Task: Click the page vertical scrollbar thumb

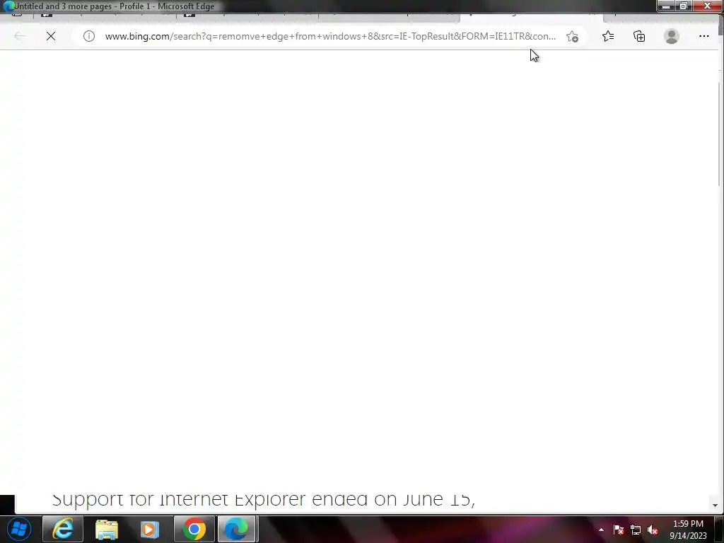Action: pyautogui.click(x=719, y=134)
